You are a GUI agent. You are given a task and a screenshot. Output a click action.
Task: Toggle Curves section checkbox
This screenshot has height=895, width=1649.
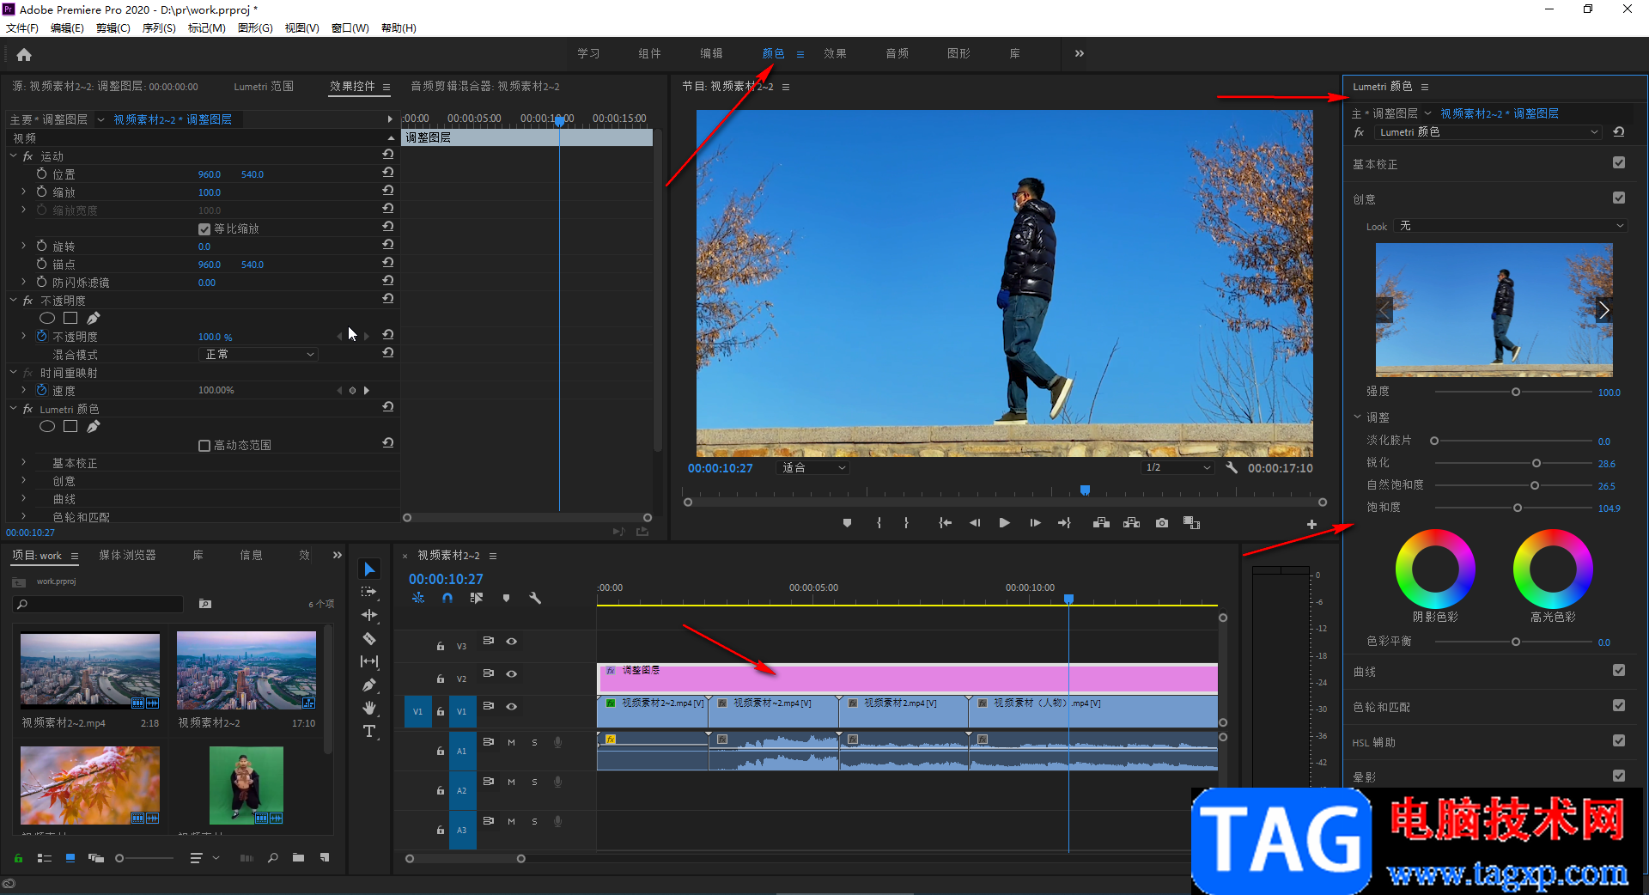[1619, 670]
